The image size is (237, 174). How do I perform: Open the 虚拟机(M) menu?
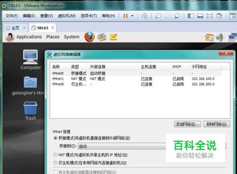point(67,16)
